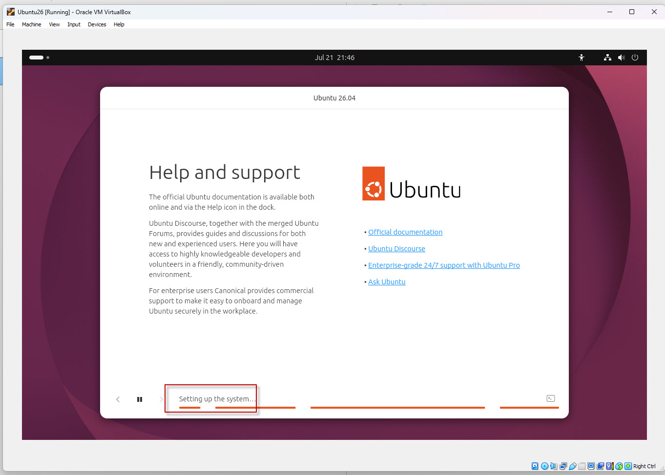This screenshot has width=665, height=475.
Task: Toggle the mouse integration status icon
Action: click(619, 466)
